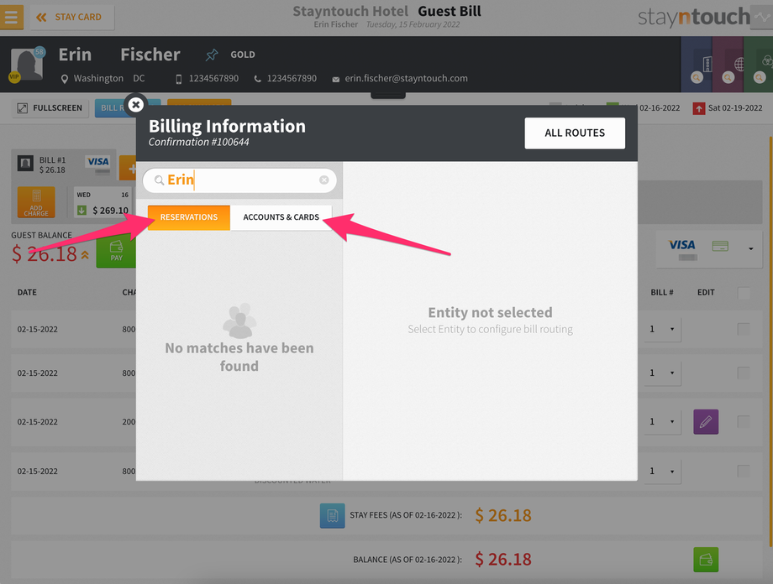Click Stay Fees amount $ 26.18
The width and height of the screenshot is (773, 584).
click(503, 515)
